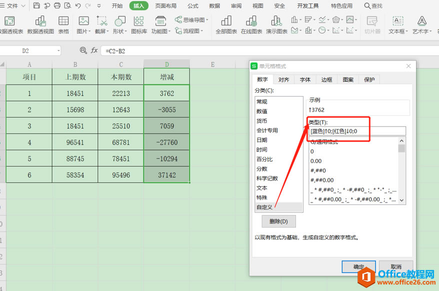Switch to the 数据 ribbon tab

point(214,5)
